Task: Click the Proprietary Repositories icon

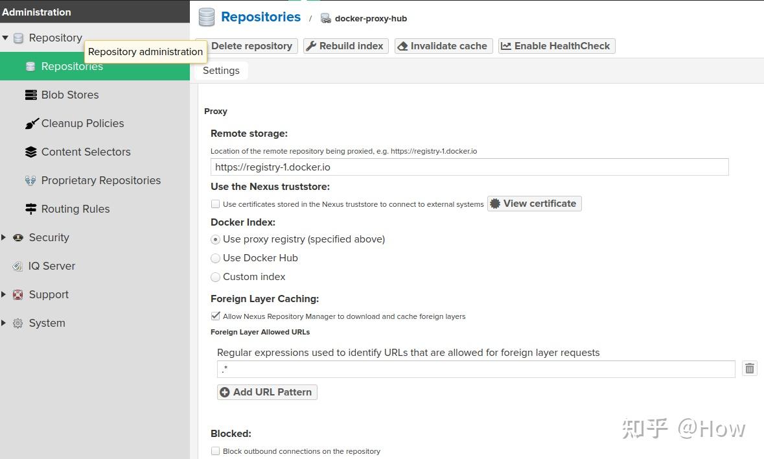Action: tap(30, 181)
